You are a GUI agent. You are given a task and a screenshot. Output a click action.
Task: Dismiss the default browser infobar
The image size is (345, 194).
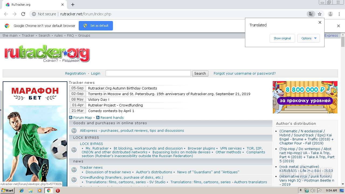339,26
